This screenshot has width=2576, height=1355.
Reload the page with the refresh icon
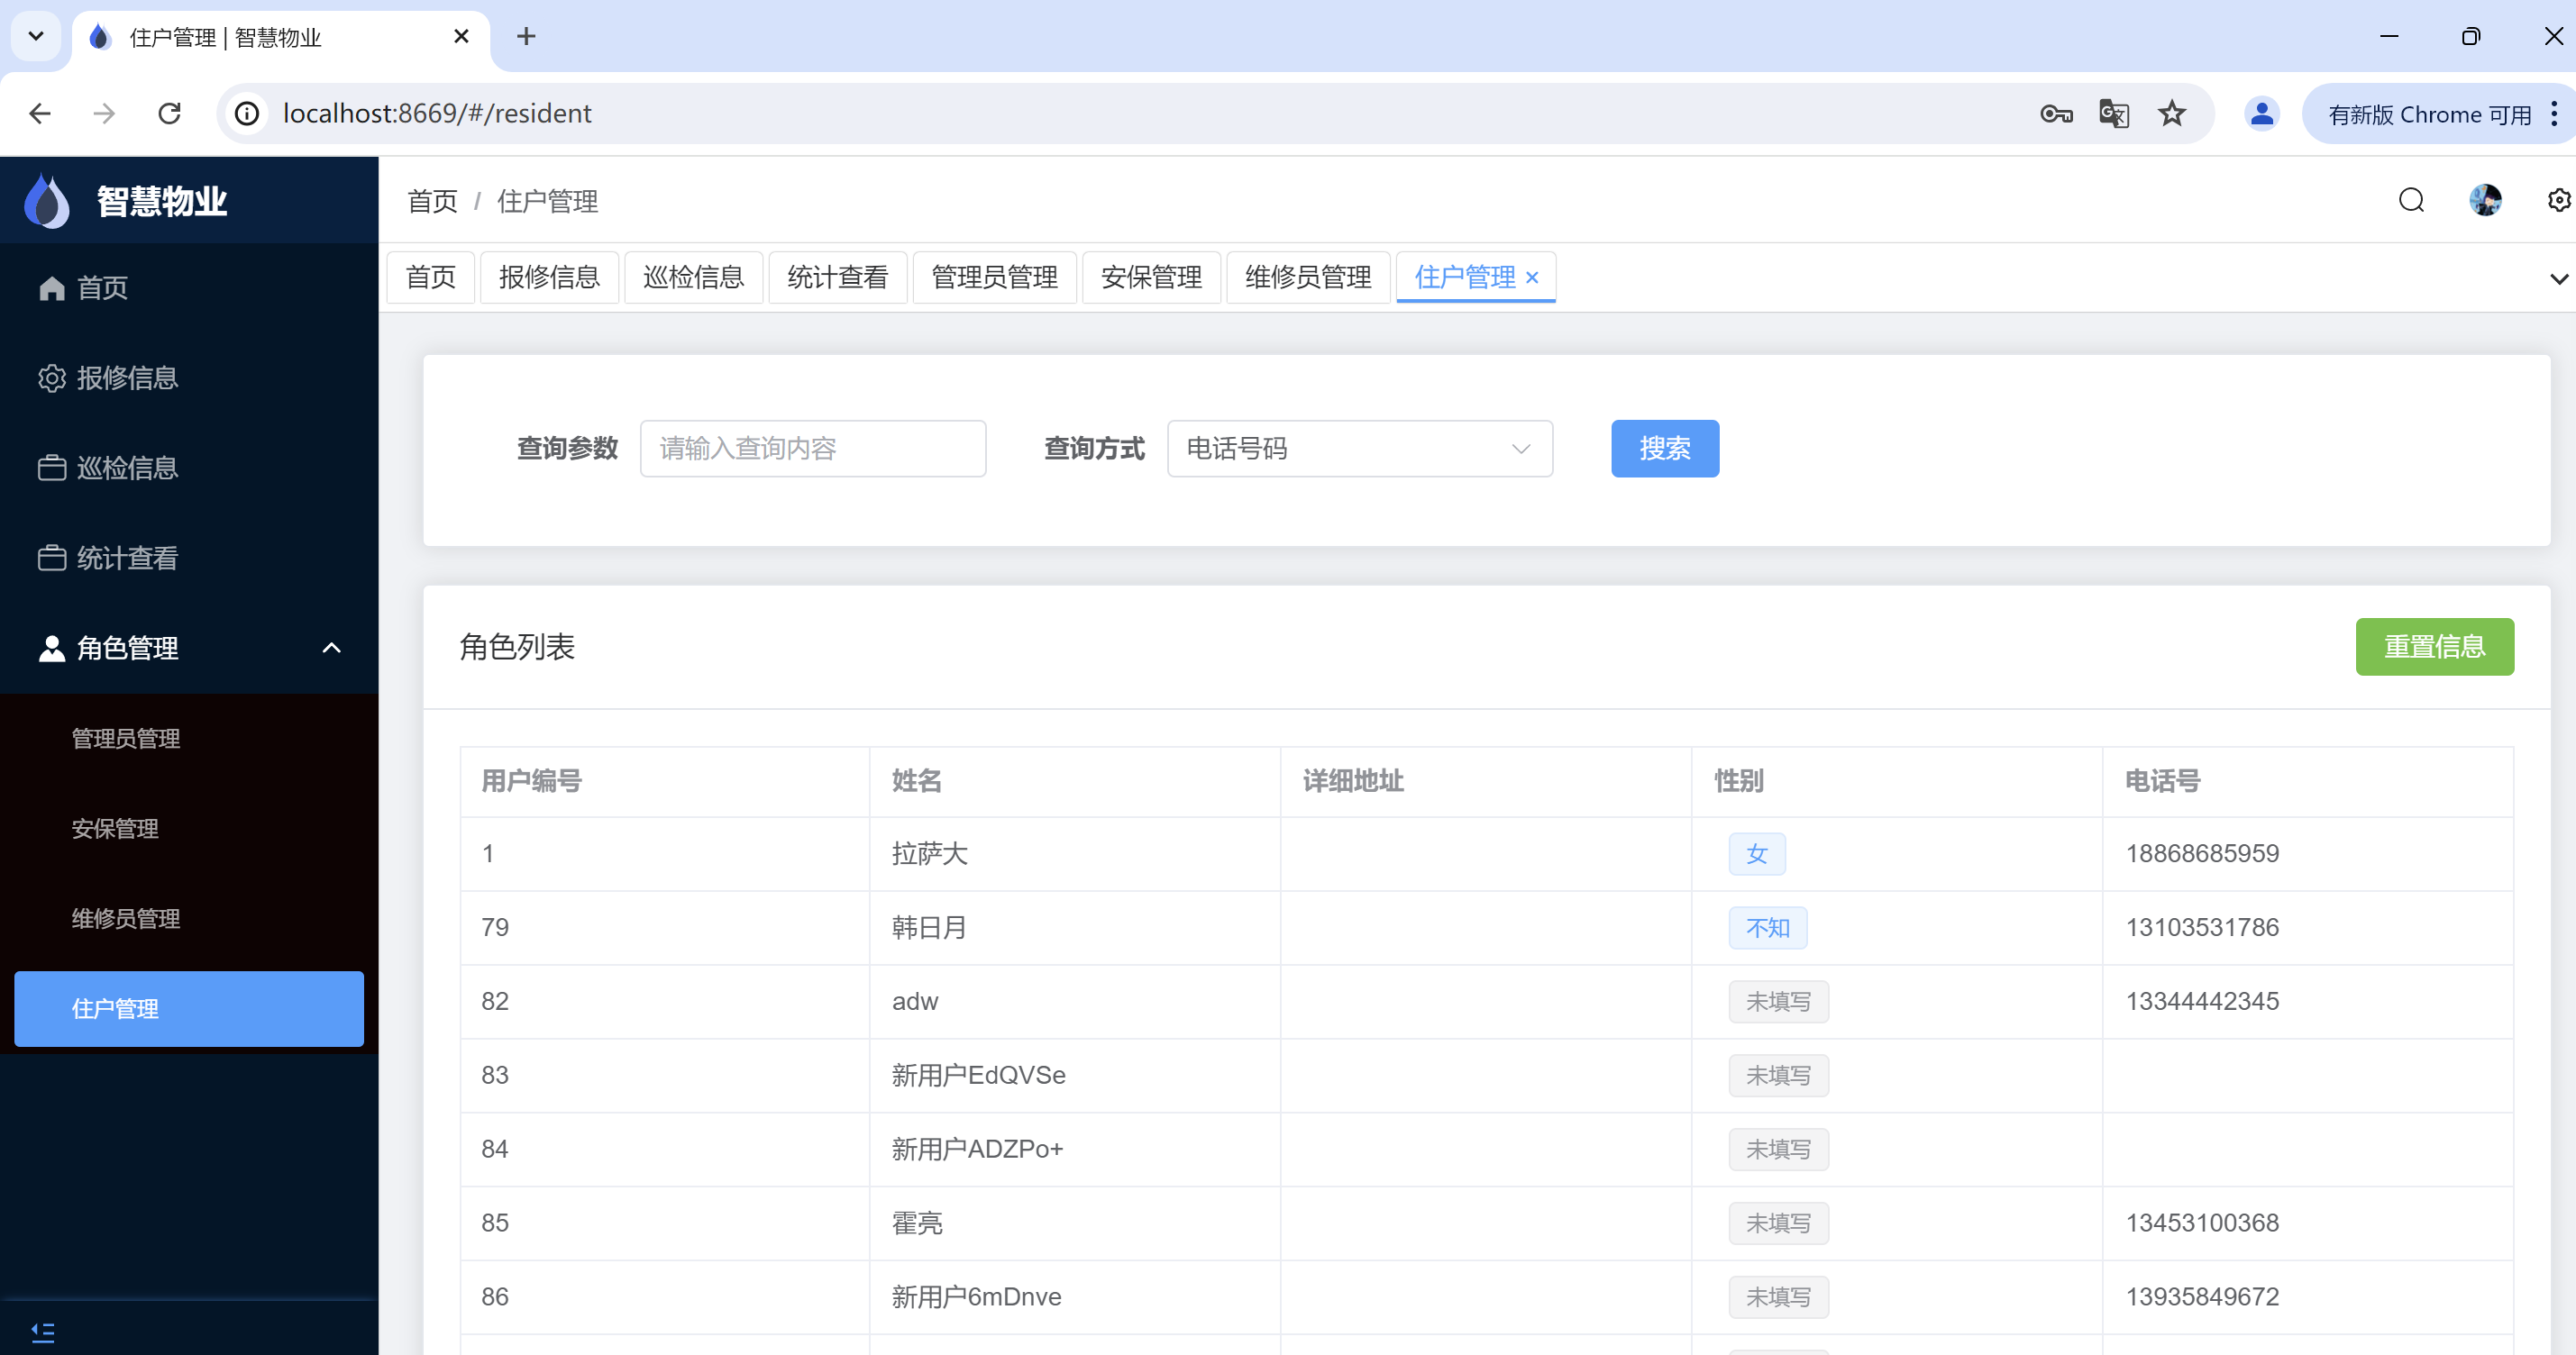point(170,114)
